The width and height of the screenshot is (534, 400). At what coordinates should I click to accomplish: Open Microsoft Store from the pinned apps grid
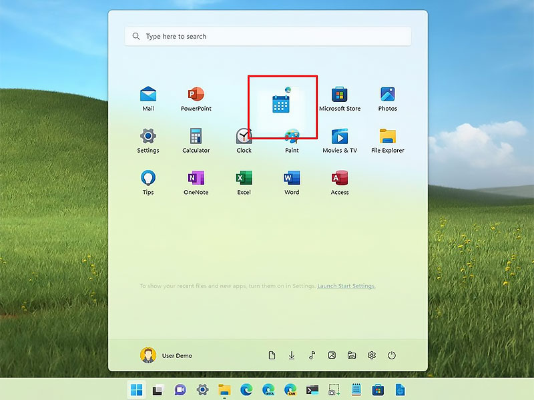[x=340, y=99]
